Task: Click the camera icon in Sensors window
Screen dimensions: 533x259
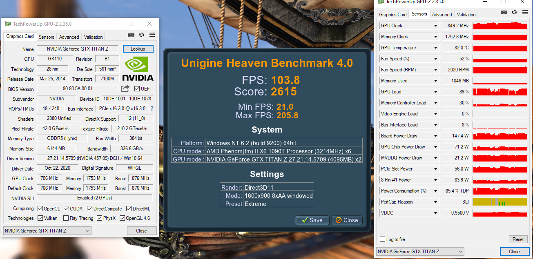Action: (504, 13)
